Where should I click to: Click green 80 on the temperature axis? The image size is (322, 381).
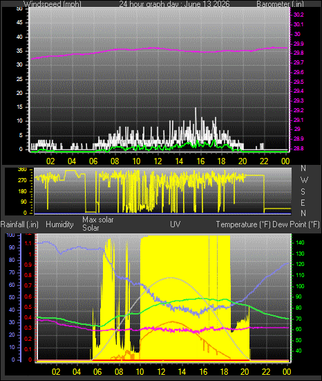pyautogui.click(x=299, y=308)
